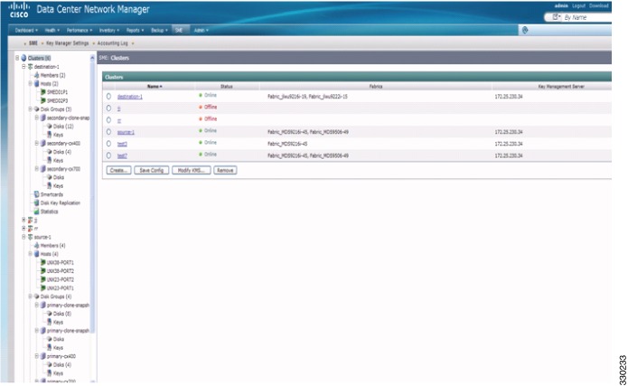
Task: Click the tree panel scroll-up arrow
Action: pyautogui.click(x=92, y=58)
